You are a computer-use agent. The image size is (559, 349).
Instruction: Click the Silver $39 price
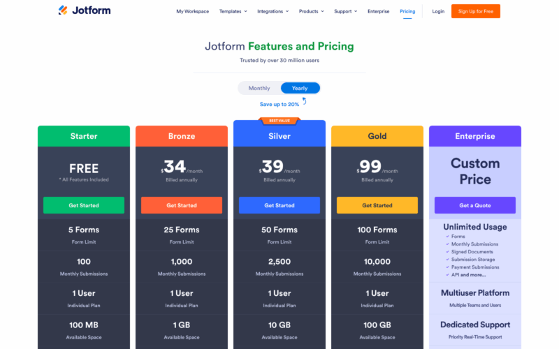[x=279, y=167]
